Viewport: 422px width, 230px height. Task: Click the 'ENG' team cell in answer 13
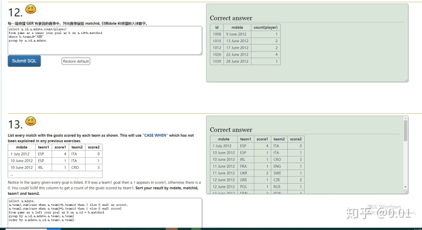tap(279, 166)
